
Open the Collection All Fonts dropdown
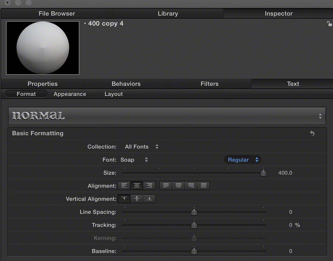point(142,147)
